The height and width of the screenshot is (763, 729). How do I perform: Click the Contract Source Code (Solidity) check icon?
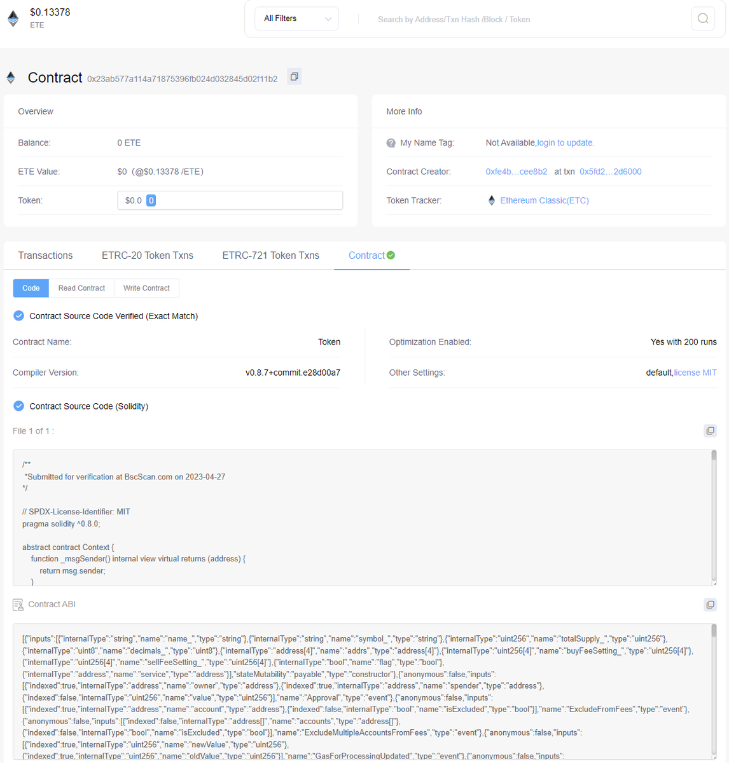(x=18, y=406)
